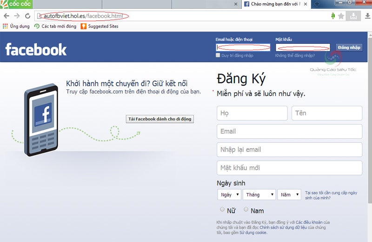Click the signup Email field

[x=289, y=131]
